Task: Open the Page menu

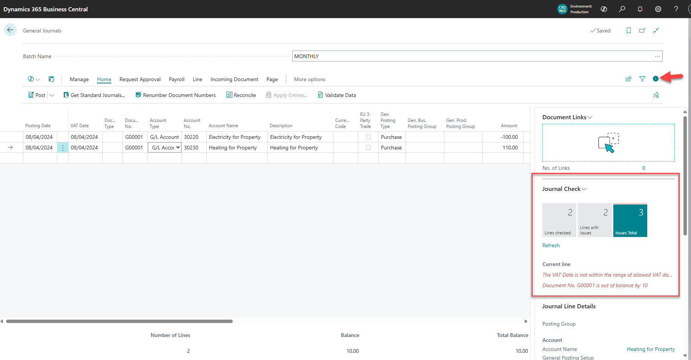Action: click(x=272, y=79)
